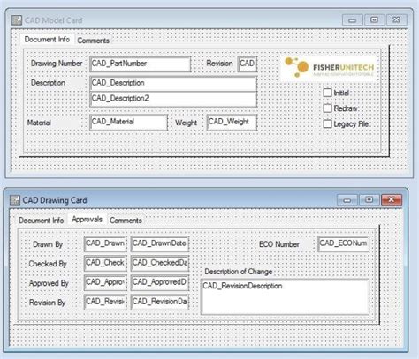Switch to Comments tab in Model Card

coord(93,41)
